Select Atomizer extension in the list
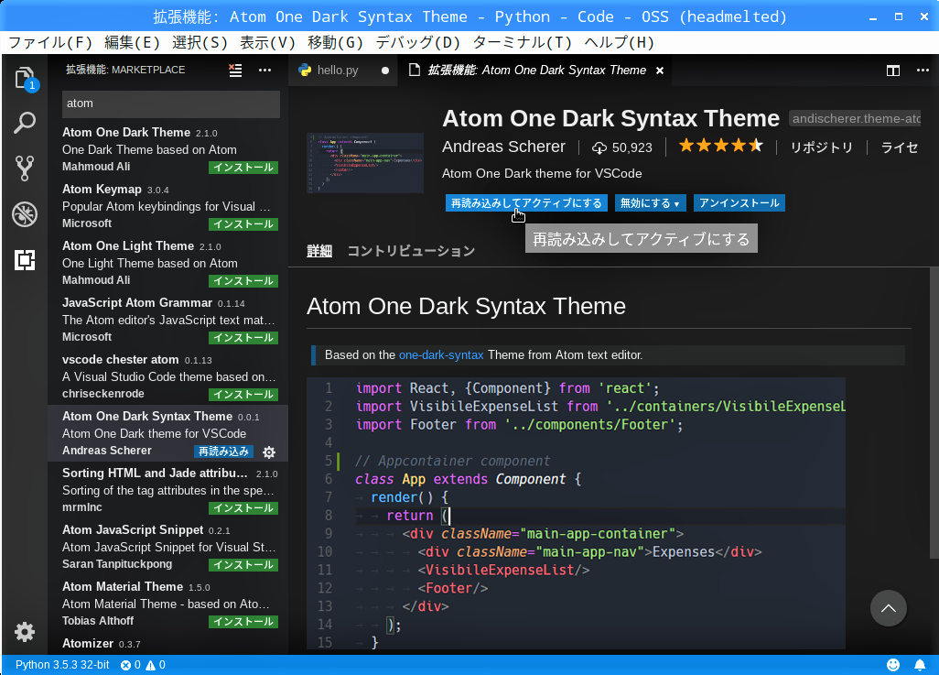 point(167,645)
